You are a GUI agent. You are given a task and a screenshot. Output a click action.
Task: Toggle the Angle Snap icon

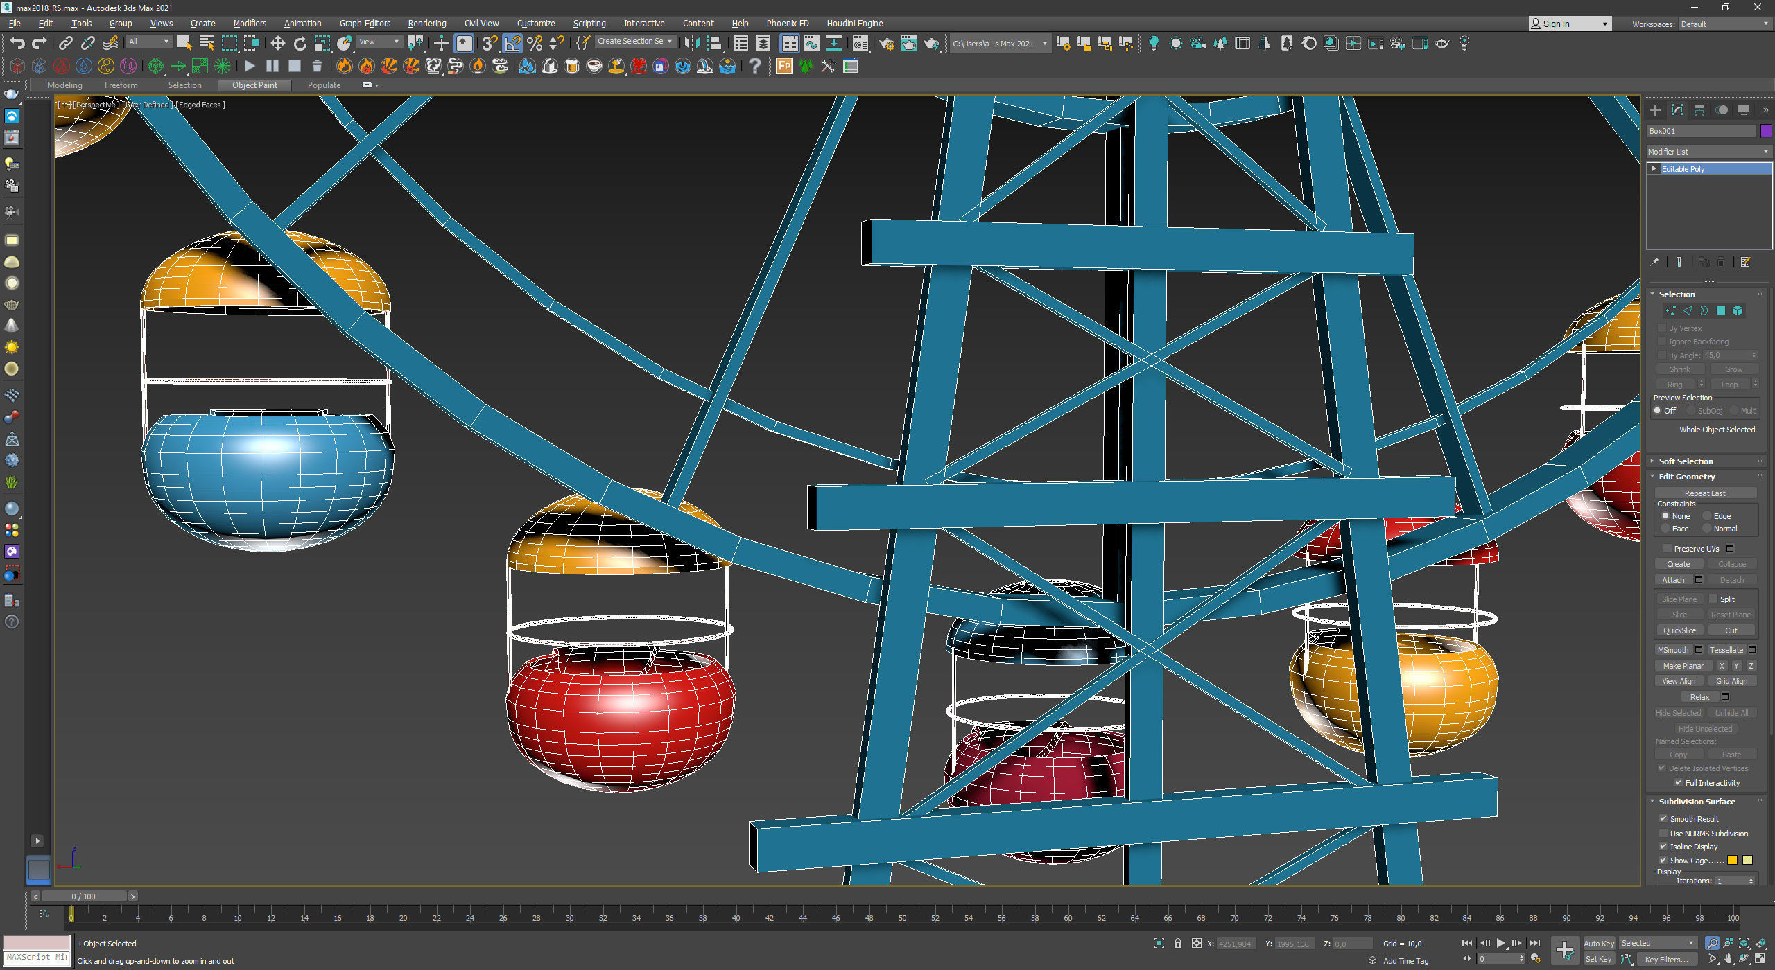[x=512, y=44]
